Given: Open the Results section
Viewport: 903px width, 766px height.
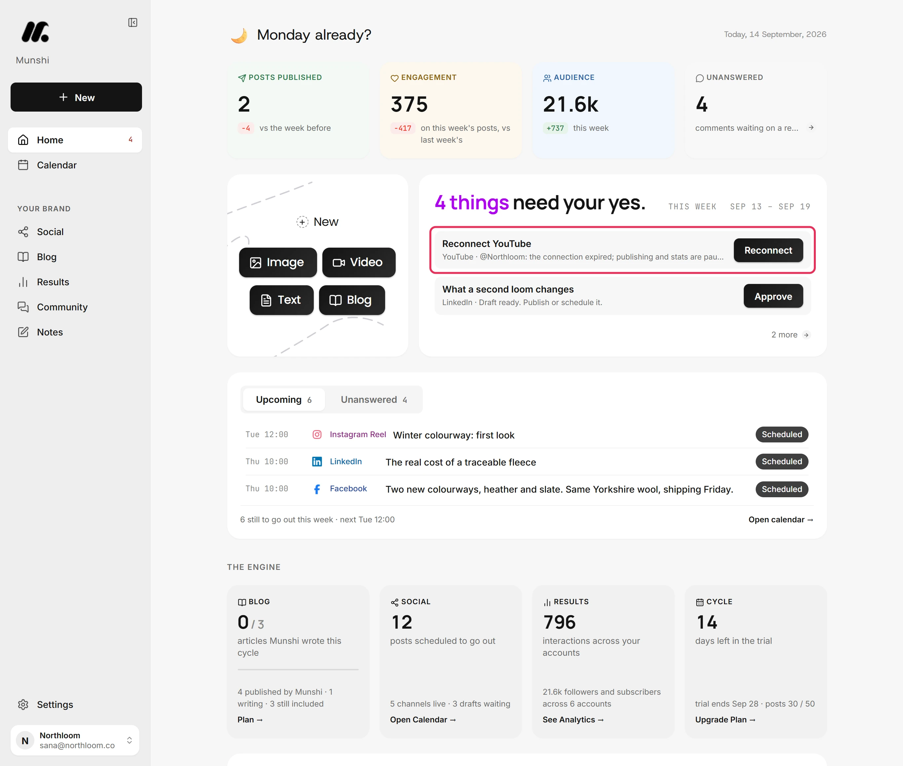Looking at the screenshot, I should (75, 282).
